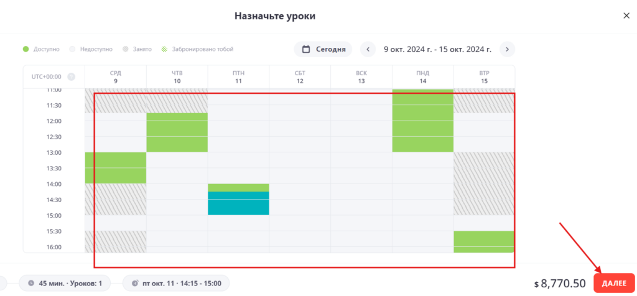Select green slot on Wednesday 9 at 13:00

tap(116, 160)
